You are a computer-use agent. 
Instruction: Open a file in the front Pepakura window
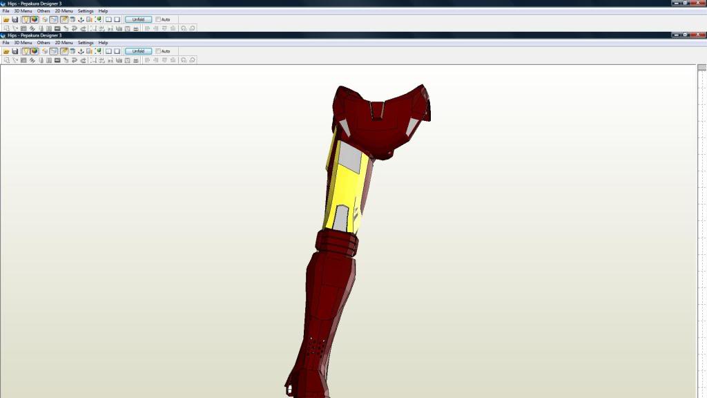6,51
